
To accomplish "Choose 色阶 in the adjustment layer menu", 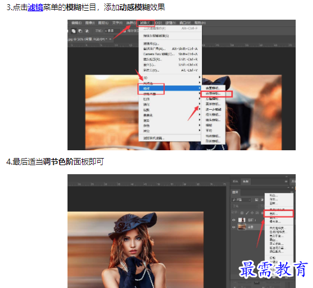I will pos(279,214).
